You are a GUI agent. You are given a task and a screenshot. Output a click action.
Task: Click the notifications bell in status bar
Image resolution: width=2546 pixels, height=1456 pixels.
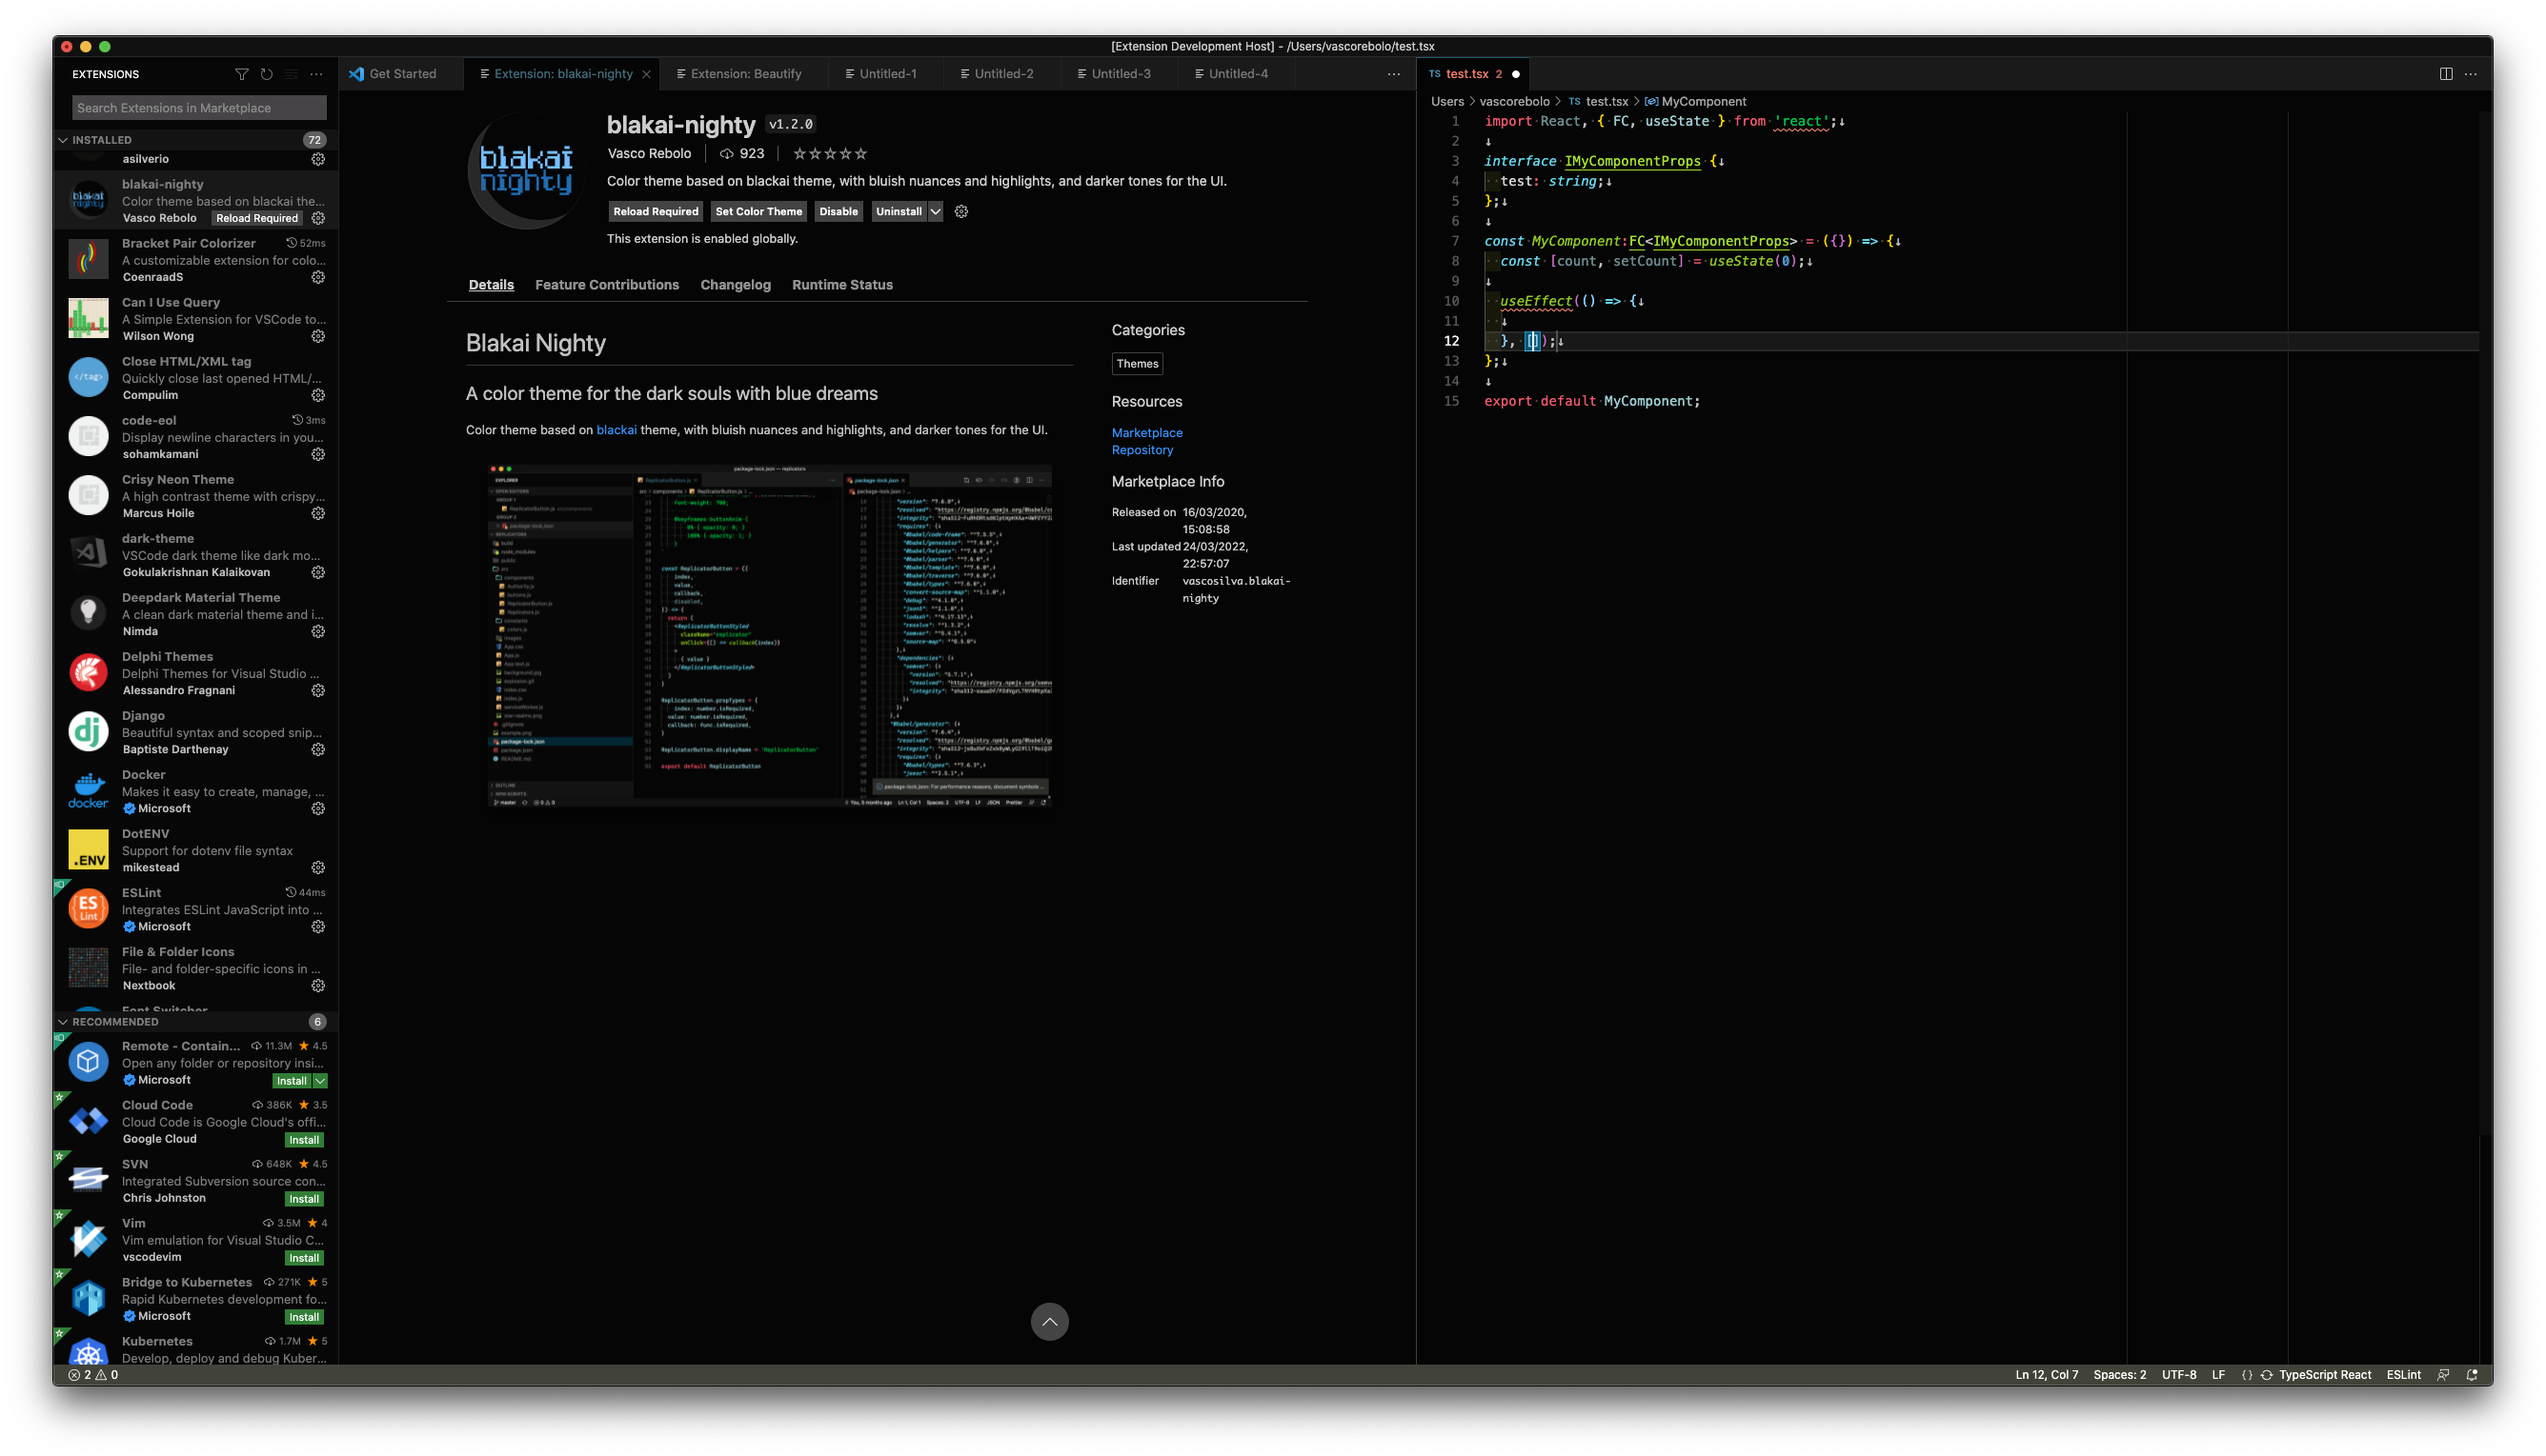coord(2472,1375)
